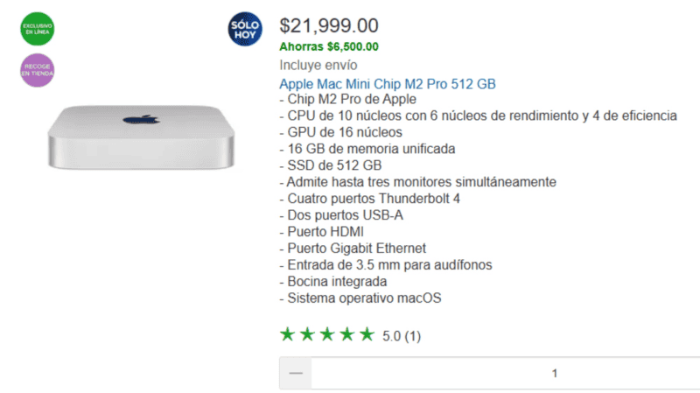The width and height of the screenshot is (700, 393).
Task: Click the quantity input field
Action: pyautogui.click(x=553, y=373)
